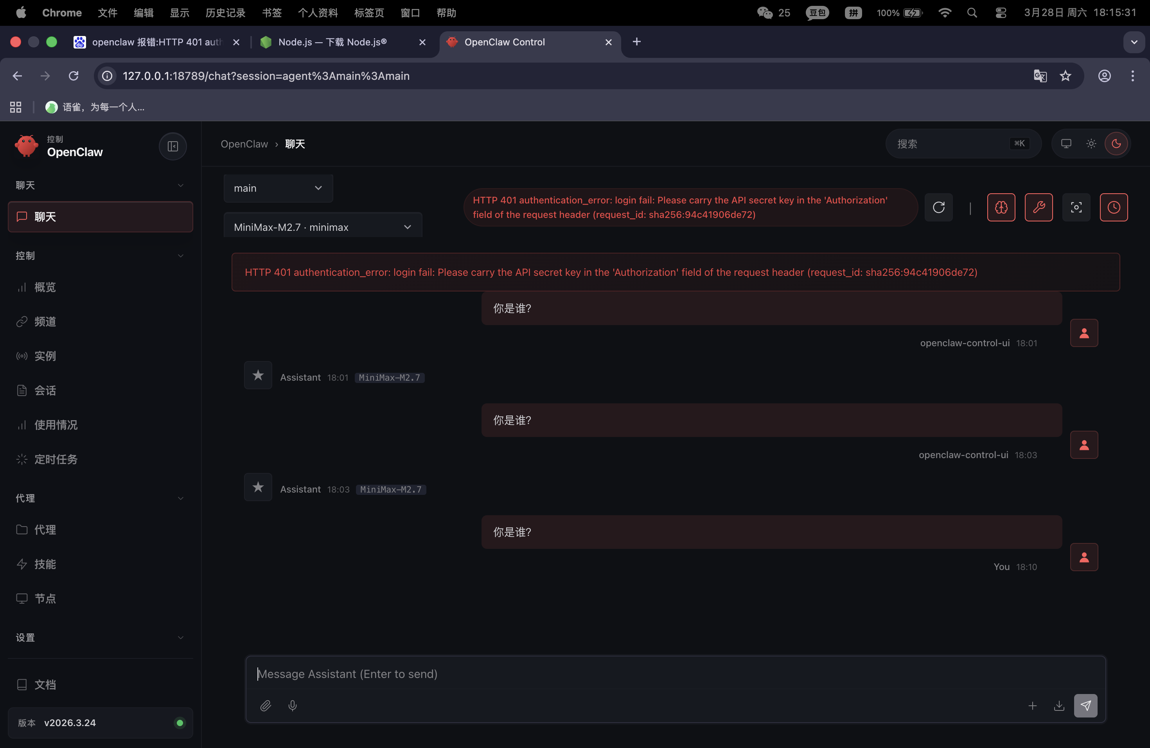This screenshot has width=1150, height=748.
Task: Toggle the clock scheduled icon button
Action: (1114, 207)
